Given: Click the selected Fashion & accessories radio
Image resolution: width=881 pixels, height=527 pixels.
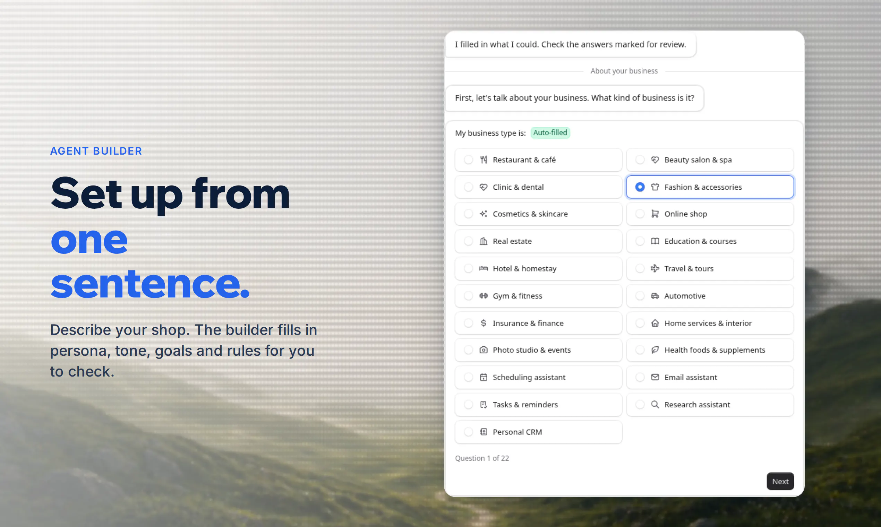Looking at the screenshot, I should point(640,187).
